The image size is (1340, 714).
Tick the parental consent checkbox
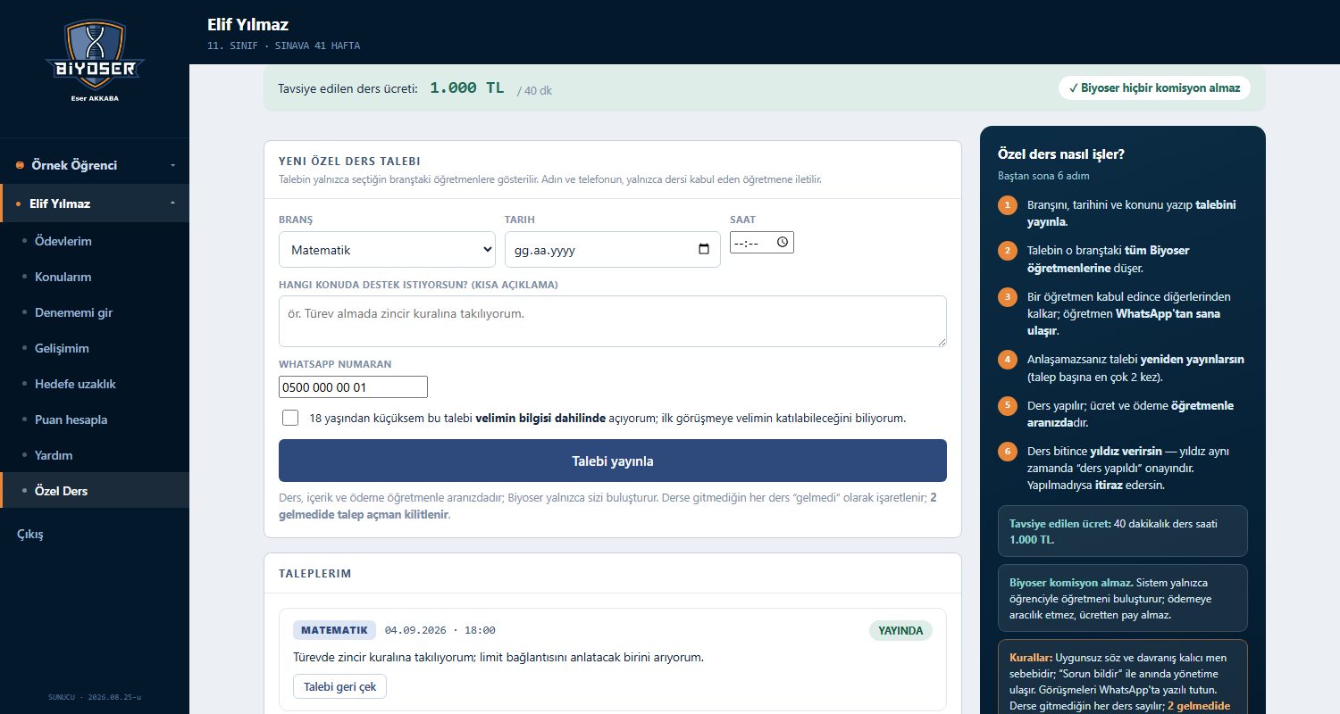[x=290, y=418]
